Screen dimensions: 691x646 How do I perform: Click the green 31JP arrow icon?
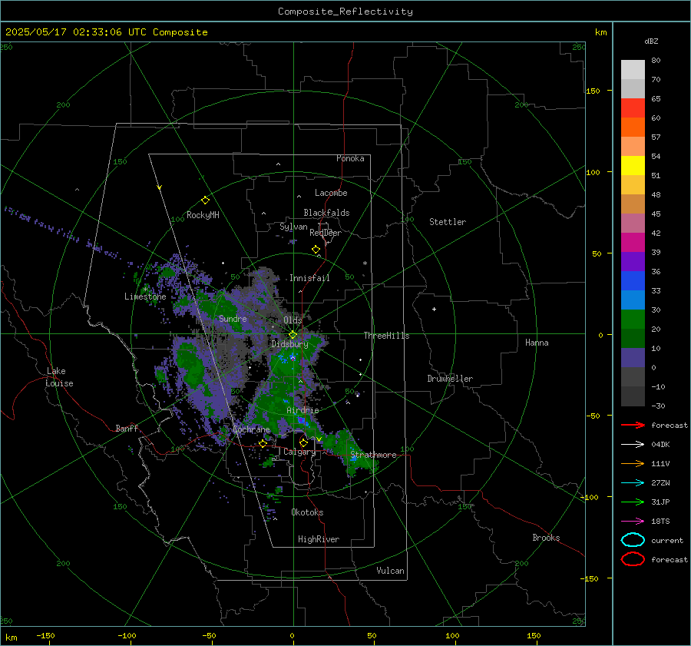coord(633,502)
